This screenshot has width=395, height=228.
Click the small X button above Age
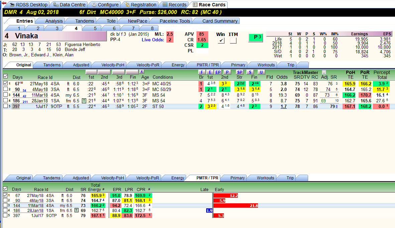click(142, 72)
